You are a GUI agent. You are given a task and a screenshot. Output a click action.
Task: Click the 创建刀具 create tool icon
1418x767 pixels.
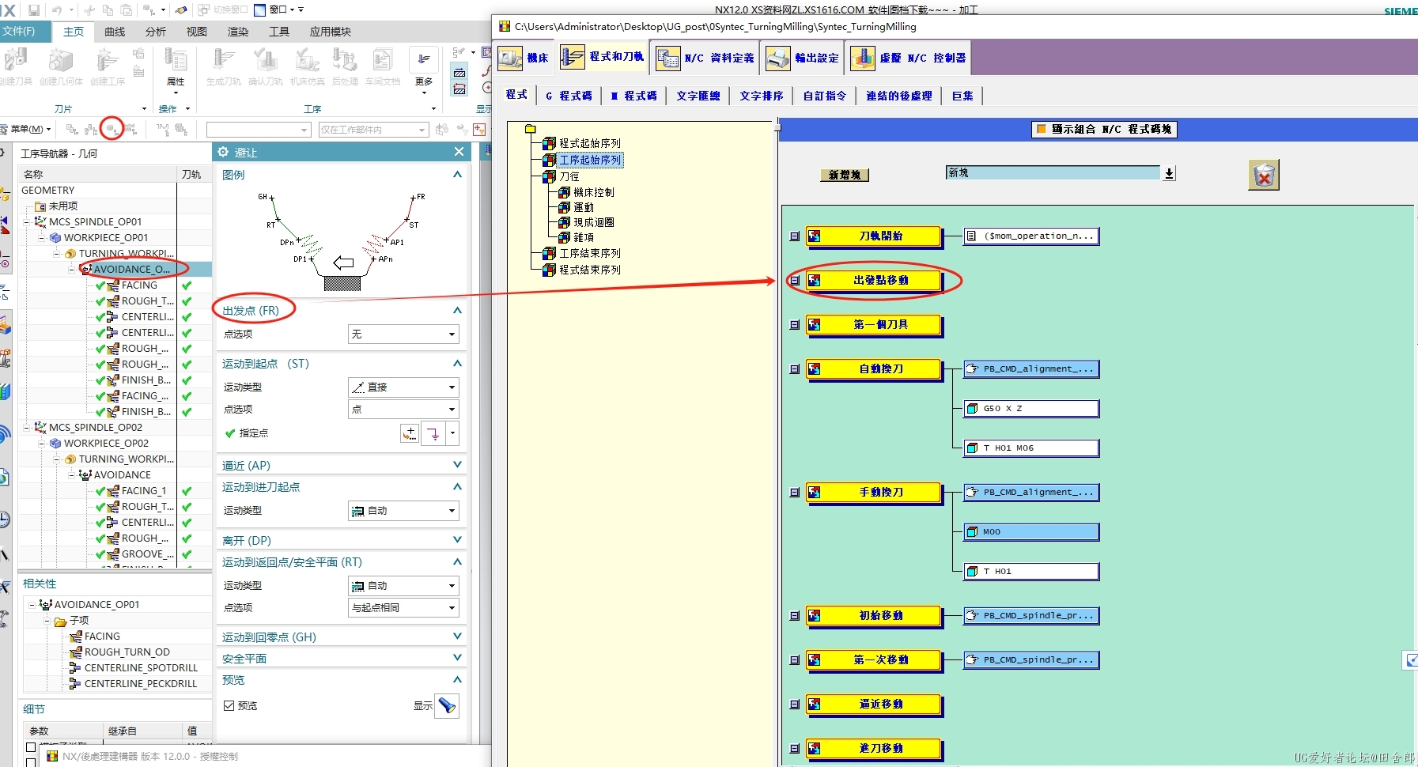(x=16, y=60)
